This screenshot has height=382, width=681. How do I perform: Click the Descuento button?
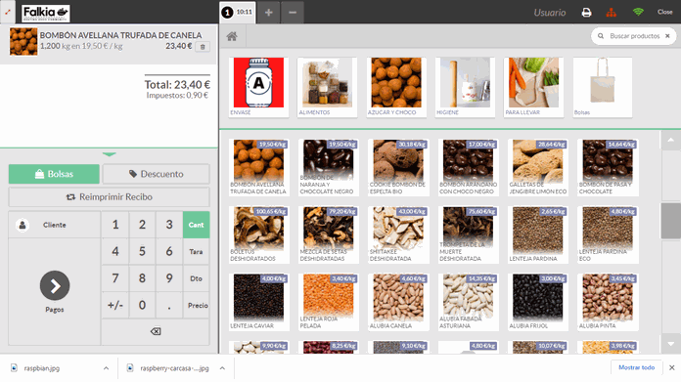click(x=156, y=174)
